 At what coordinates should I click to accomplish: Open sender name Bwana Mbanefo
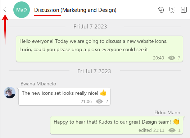pyautogui.click(x=38, y=84)
